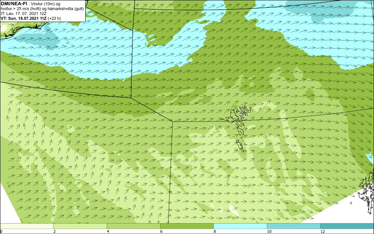The image size is (374, 234).
Task: Click the legend scale label 2
Action: [x=55, y=231]
